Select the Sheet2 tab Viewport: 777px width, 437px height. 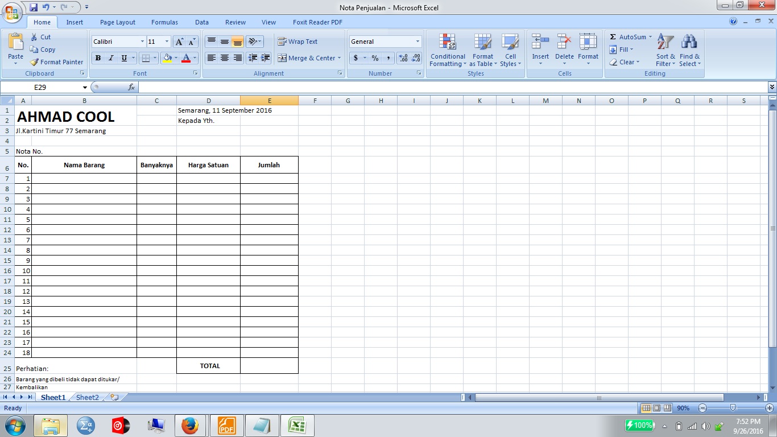coord(86,397)
